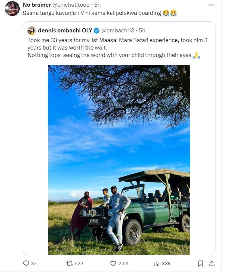Open the No brainer display name link
Screen dimensions: 227x273
(x=37, y=5)
